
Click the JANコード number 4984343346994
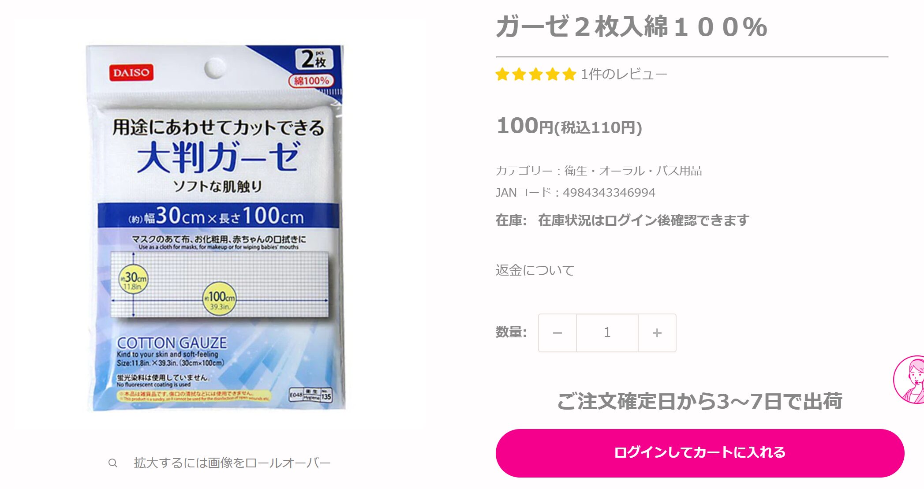(609, 193)
